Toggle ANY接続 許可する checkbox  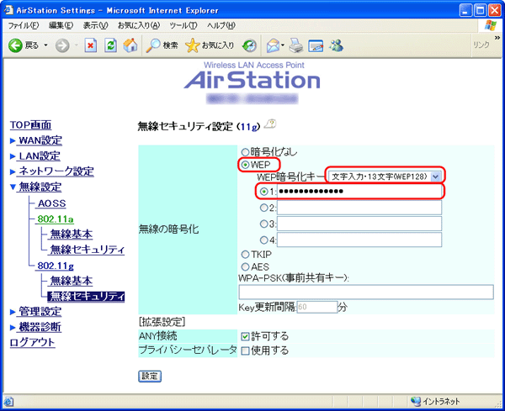[x=245, y=336]
